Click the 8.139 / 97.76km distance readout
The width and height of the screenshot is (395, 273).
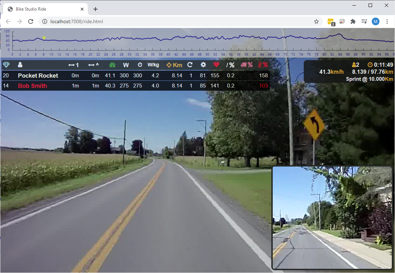[372, 72]
